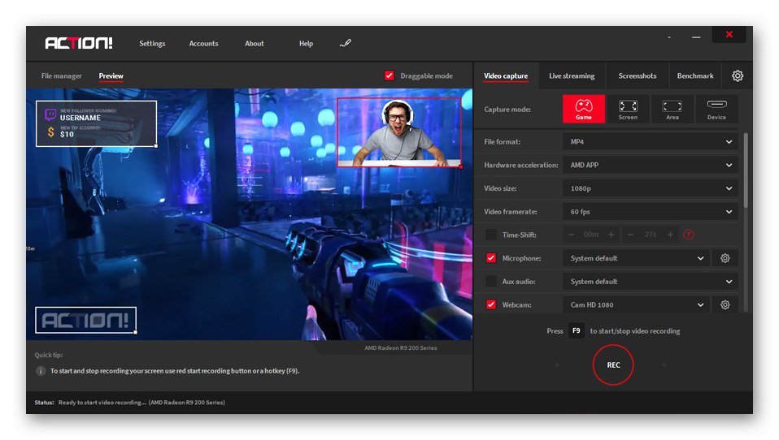Select the Twitch follower overlay widget
The height and width of the screenshot is (440, 779).
pyautogui.click(x=97, y=123)
